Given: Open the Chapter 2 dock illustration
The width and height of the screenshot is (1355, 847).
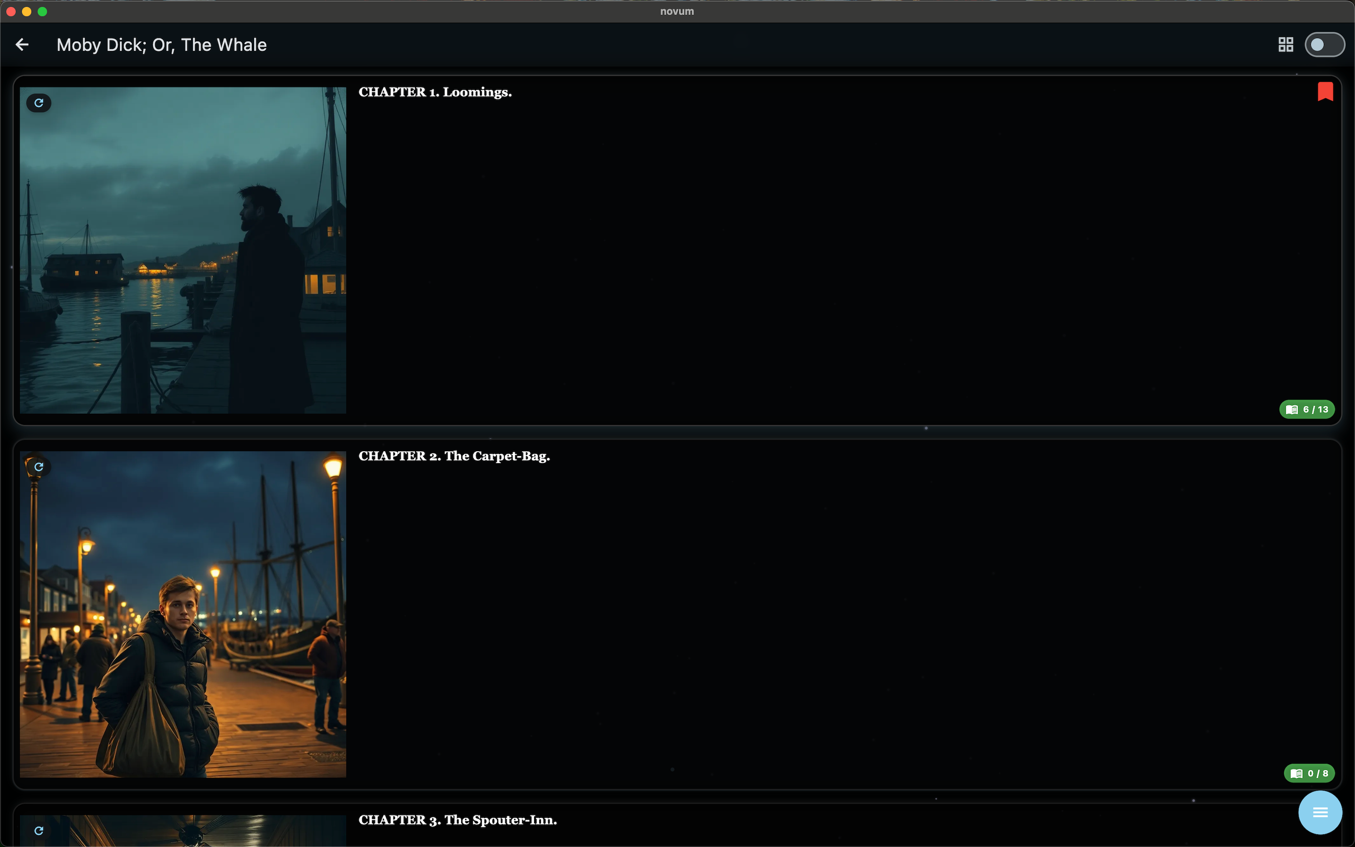Looking at the screenshot, I should (x=183, y=615).
